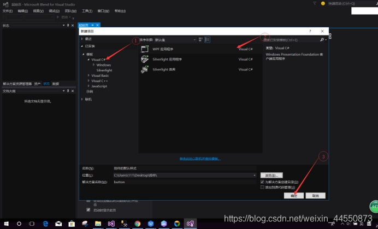Select the Silverlight 应用程序 template icon
This screenshot has height=229, width=378.
tap(145, 59)
